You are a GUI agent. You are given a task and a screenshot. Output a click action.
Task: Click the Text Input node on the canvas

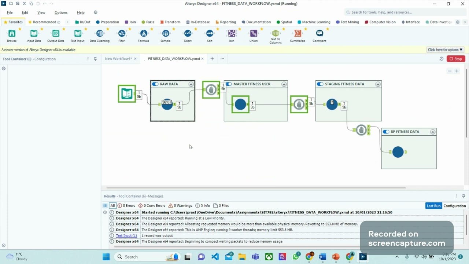127,93
